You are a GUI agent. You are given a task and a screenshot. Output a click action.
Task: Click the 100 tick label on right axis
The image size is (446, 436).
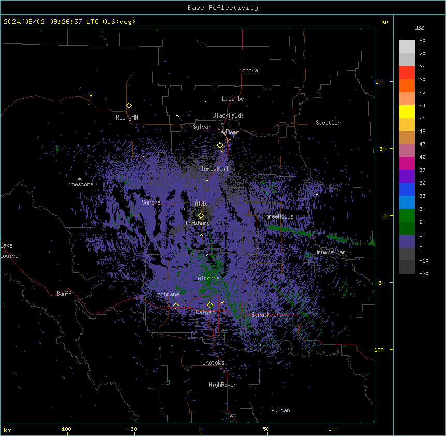[x=380, y=82]
